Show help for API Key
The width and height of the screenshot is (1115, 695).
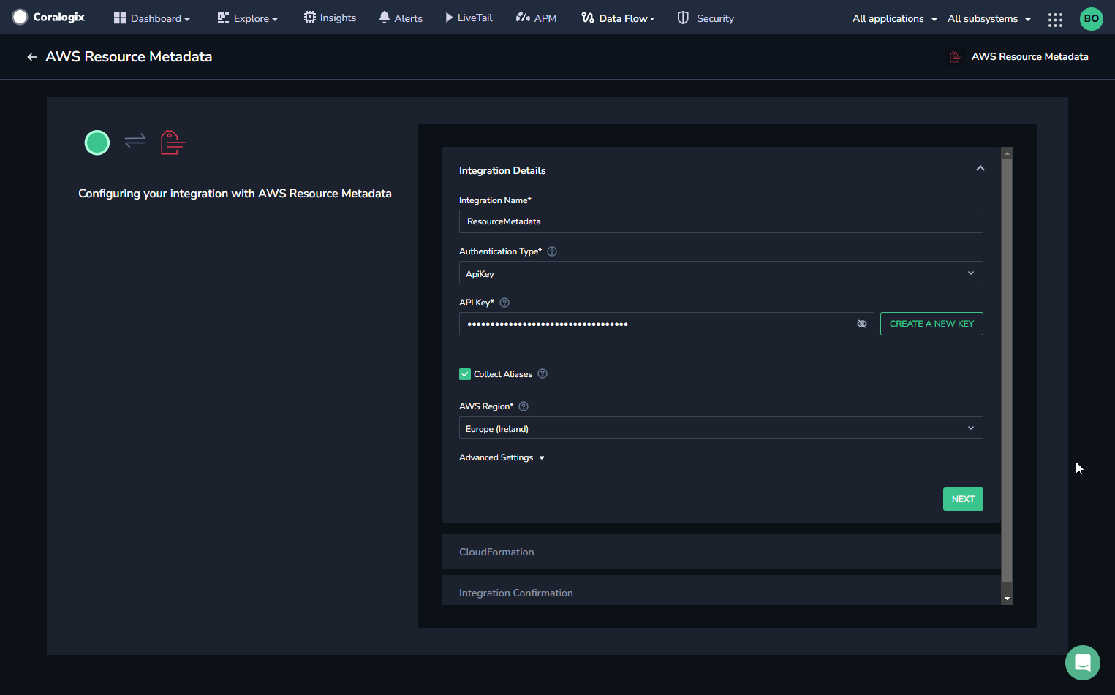(504, 303)
